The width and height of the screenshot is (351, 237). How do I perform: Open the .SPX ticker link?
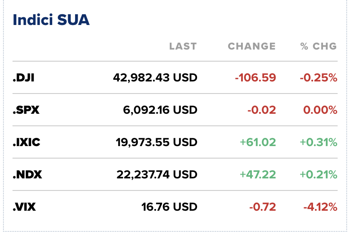(26, 110)
